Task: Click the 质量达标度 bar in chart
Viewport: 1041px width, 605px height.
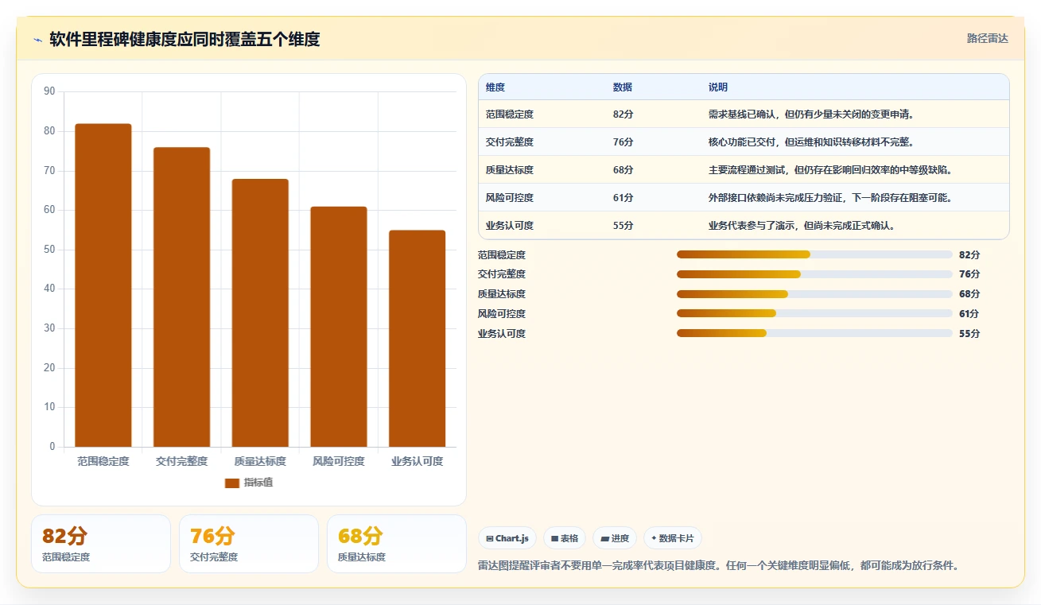Action: click(x=260, y=313)
